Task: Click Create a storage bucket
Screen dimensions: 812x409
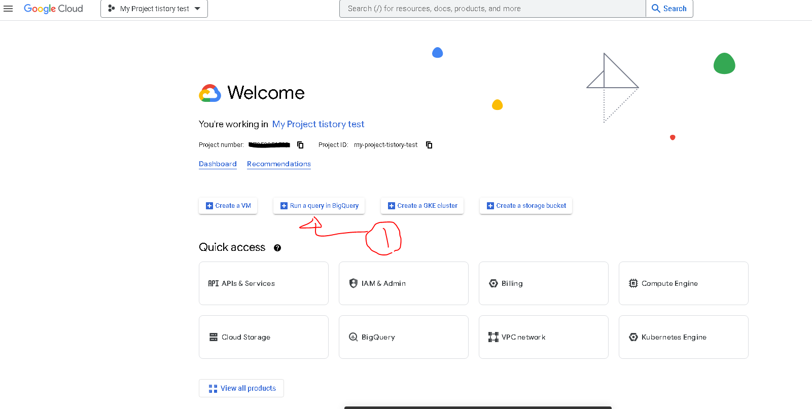Action: (x=526, y=206)
